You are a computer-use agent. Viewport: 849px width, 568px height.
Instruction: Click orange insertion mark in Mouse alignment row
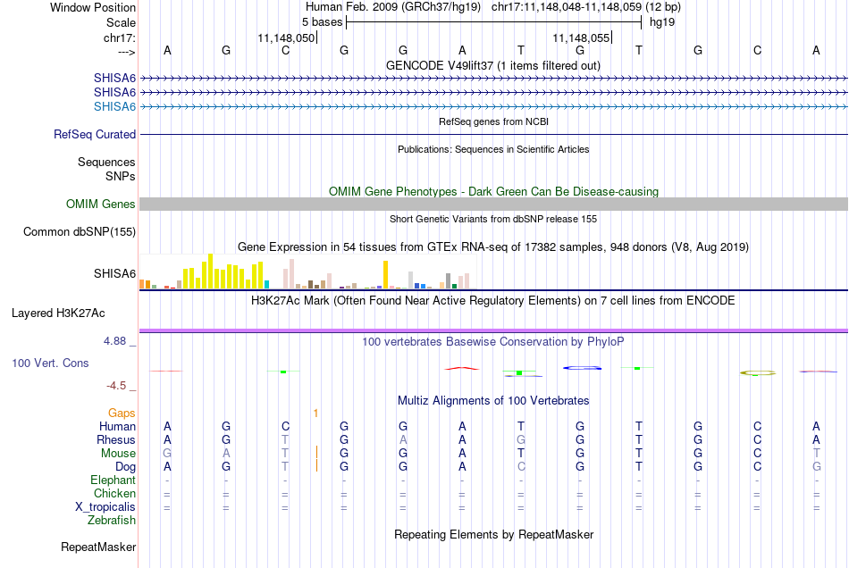click(x=316, y=452)
